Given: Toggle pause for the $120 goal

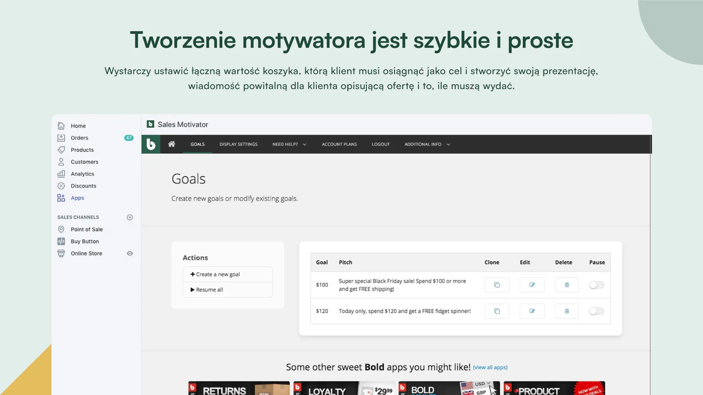Looking at the screenshot, I should 596,311.
